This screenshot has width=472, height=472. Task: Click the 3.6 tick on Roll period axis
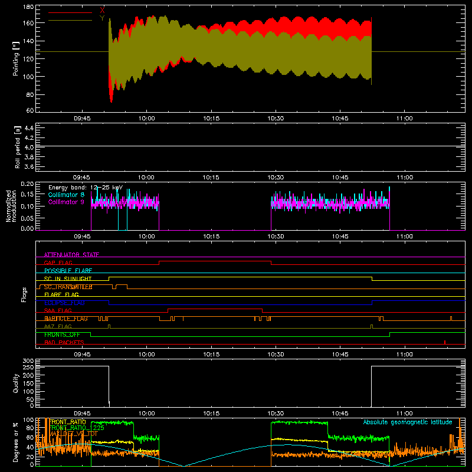pos(28,166)
